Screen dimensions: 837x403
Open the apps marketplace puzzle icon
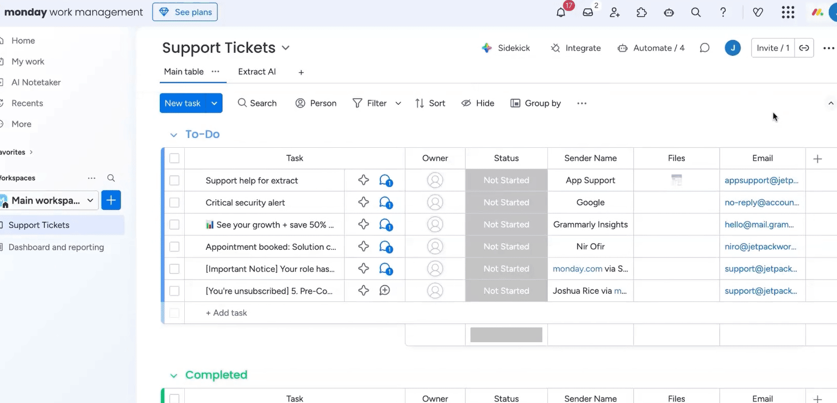[x=642, y=12]
